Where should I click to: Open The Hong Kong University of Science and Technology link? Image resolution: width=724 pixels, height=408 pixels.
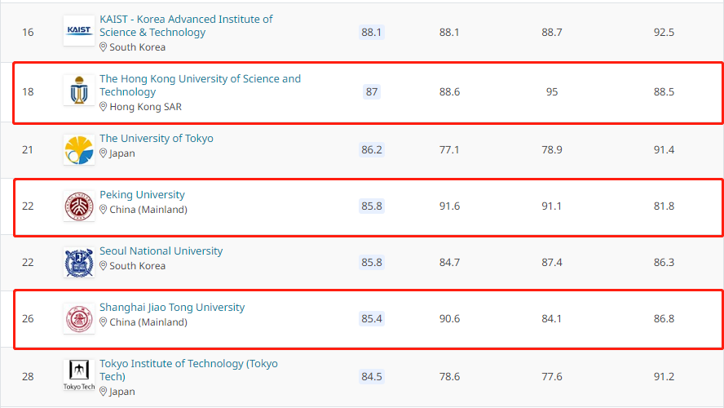pos(200,86)
